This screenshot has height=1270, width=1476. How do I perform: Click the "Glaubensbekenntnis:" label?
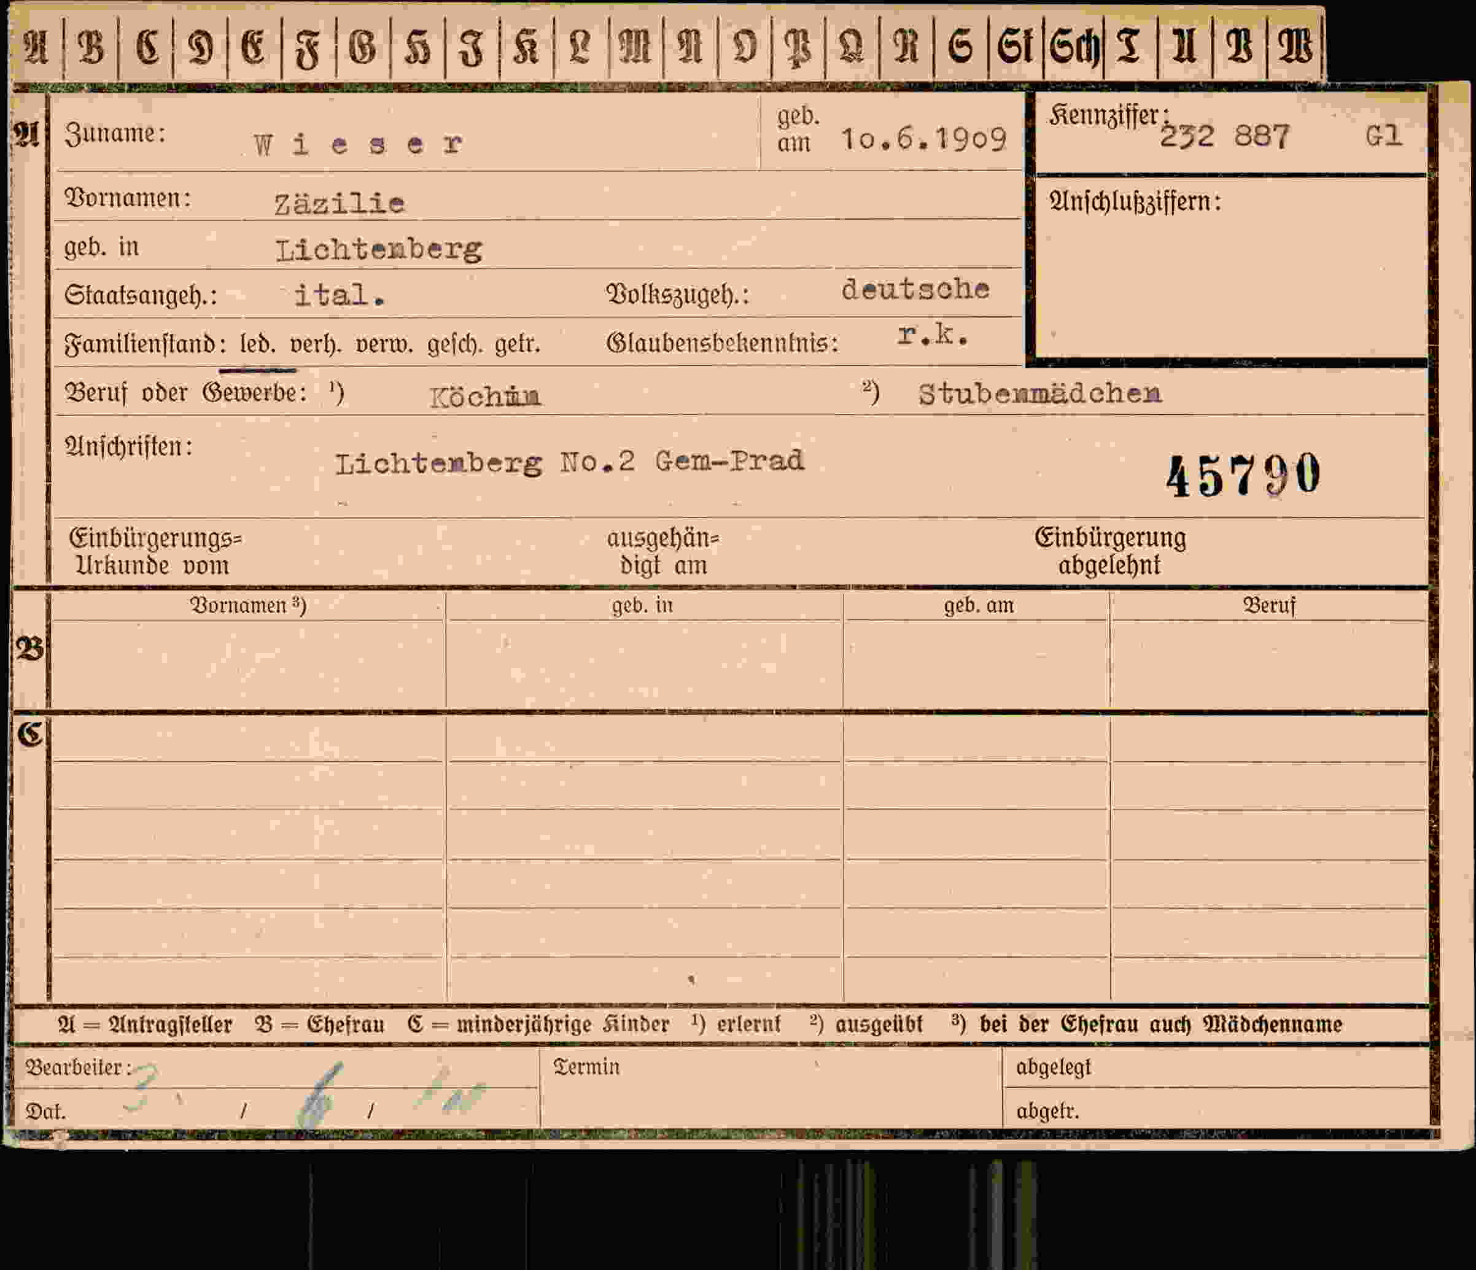(x=722, y=343)
